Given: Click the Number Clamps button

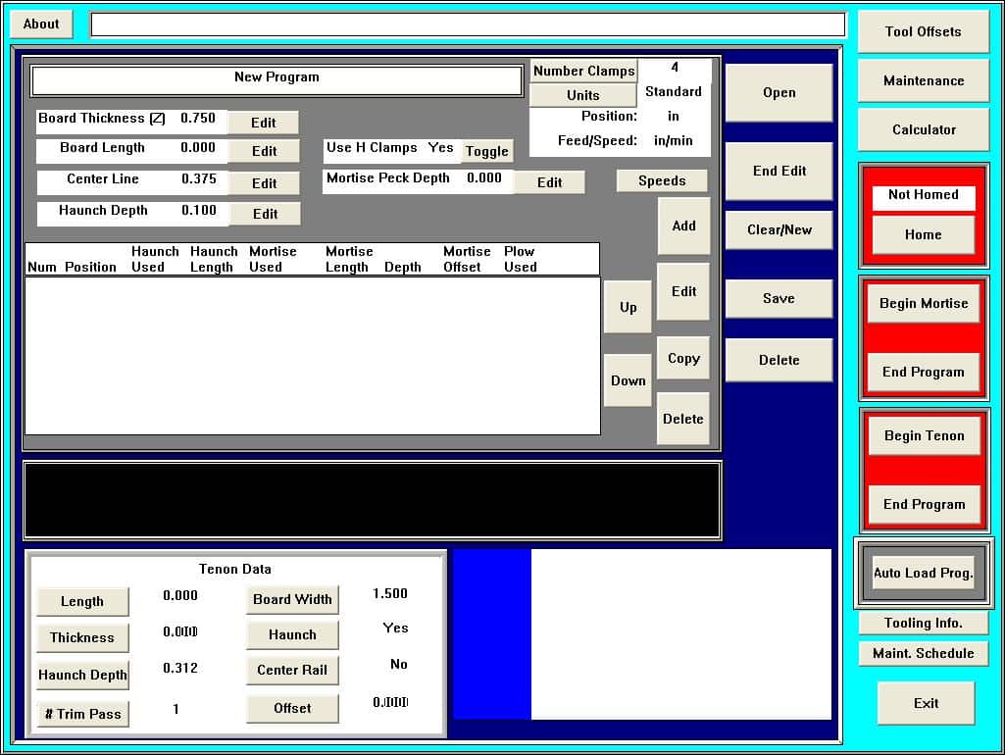Looking at the screenshot, I should click(x=583, y=72).
